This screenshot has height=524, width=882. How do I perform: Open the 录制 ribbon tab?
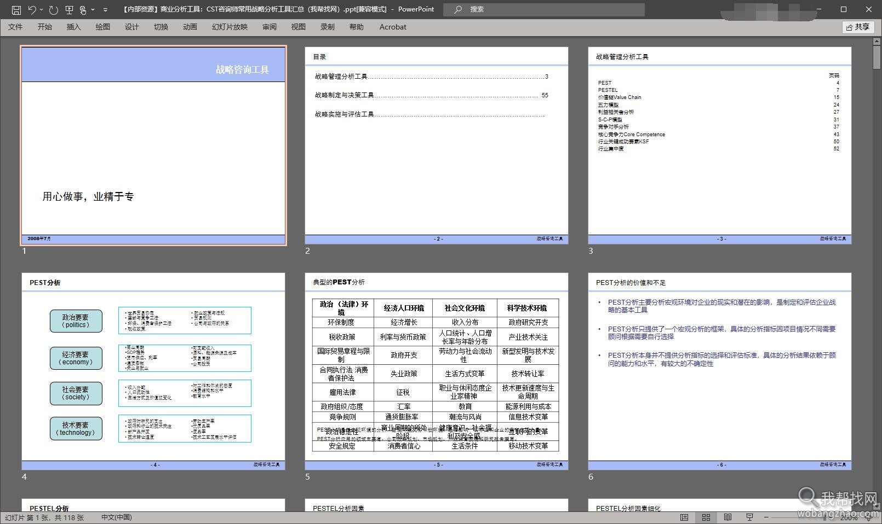click(327, 27)
